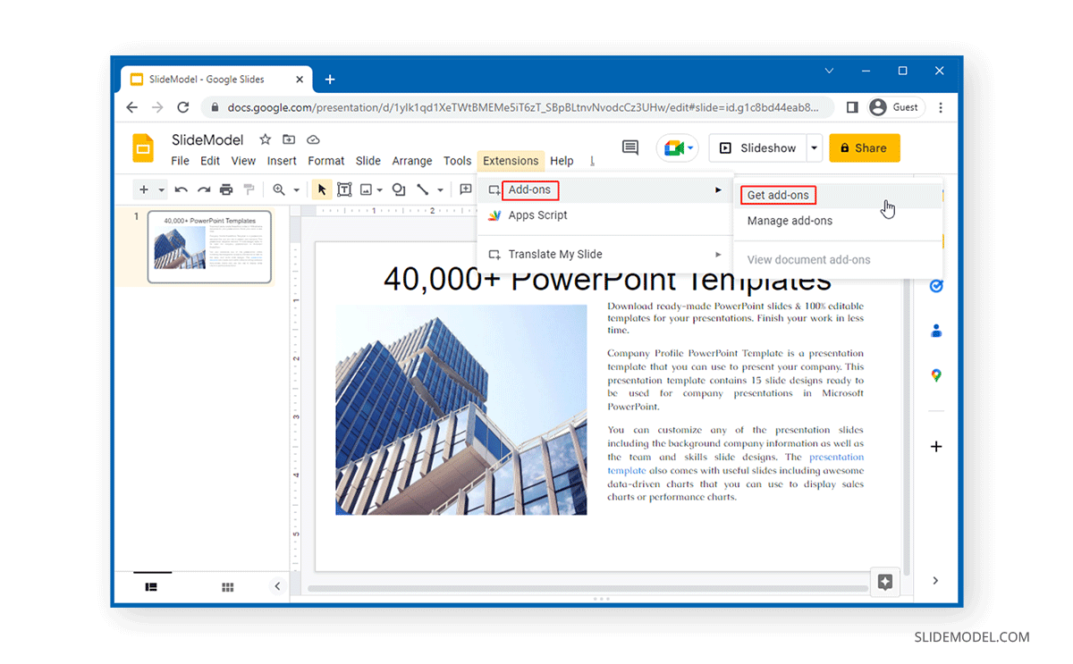Open the Guest profile button

click(894, 107)
